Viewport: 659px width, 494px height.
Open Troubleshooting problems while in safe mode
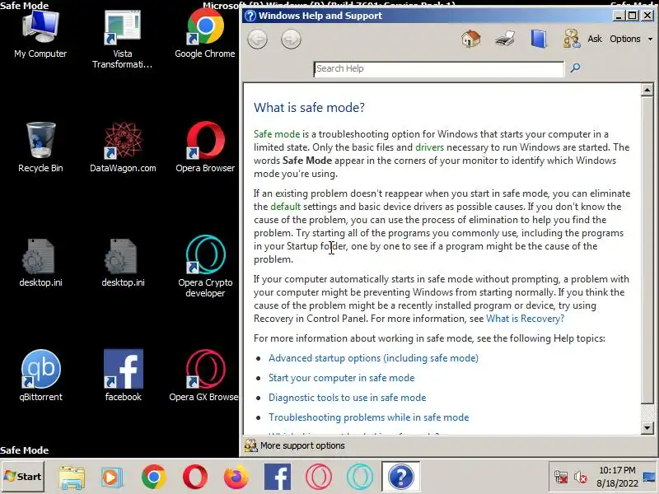(x=368, y=417)
